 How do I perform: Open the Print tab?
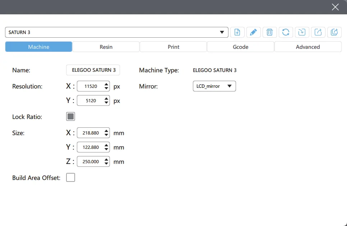[173, 47]
